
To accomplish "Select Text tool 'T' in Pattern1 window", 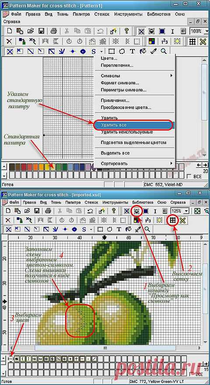I will 133,52.
